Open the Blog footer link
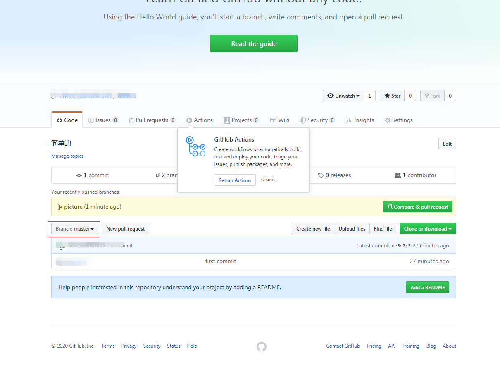This screenshot has width=500, height=365. click(431, 346)
